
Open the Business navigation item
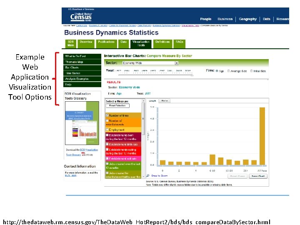tap(225, 19)
